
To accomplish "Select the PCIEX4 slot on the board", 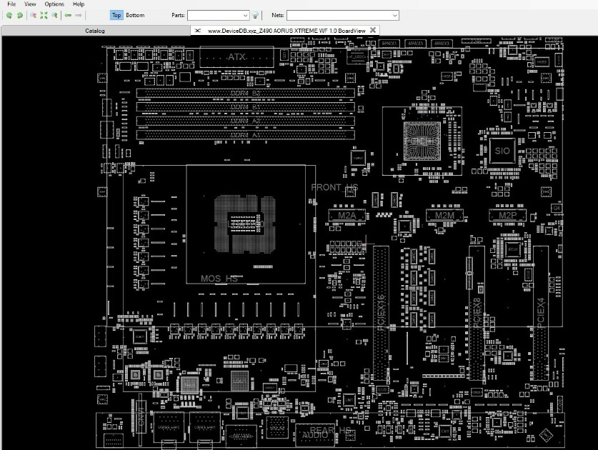I will pos(541,313).
